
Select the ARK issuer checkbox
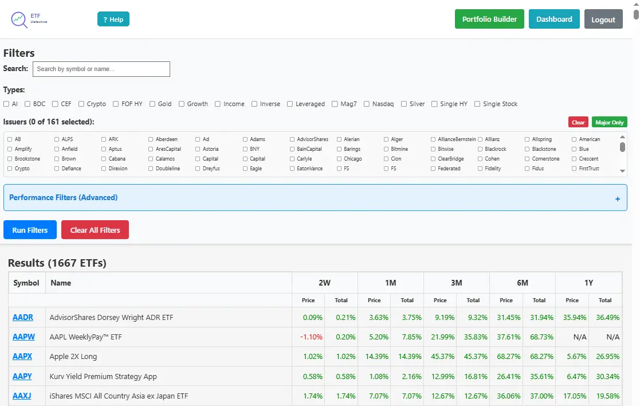coord(103,139)
